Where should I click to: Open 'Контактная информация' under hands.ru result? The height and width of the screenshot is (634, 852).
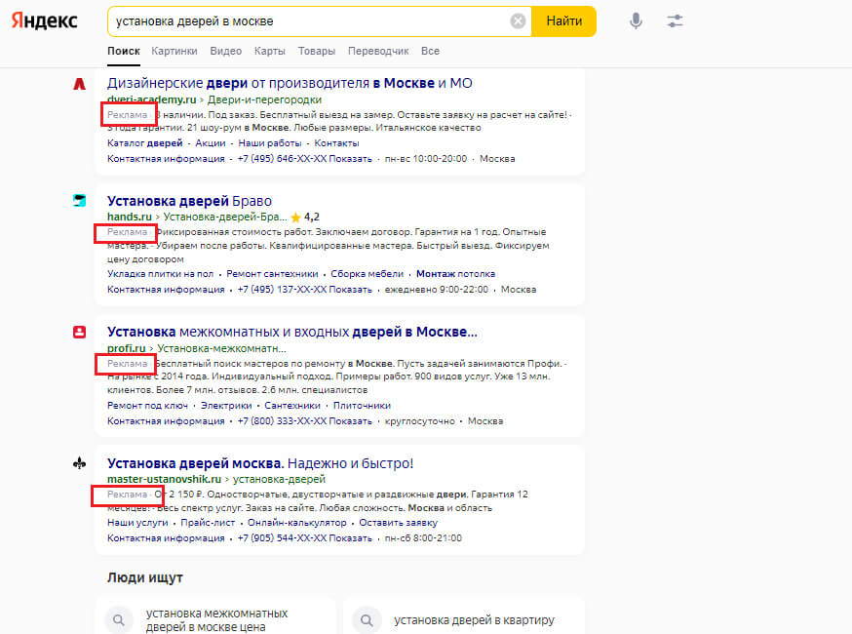(166, 290)
